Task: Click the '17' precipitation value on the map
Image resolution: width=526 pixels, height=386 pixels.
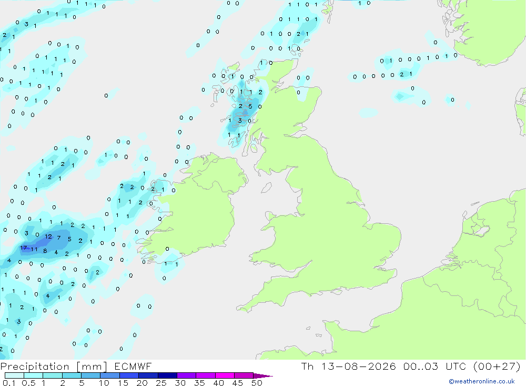Action: pyautogui.click(x=24, y=248)
